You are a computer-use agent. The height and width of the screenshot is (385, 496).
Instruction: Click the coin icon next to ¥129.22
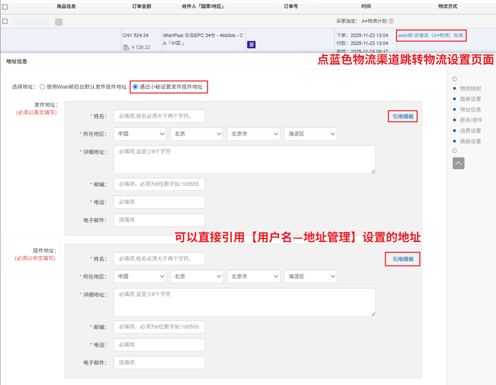point(126,47)
